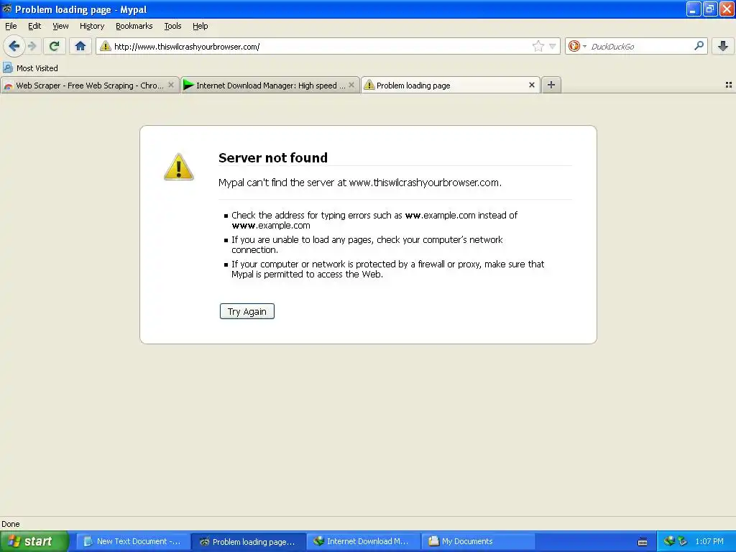Open the DuckDuckGo search engine selector
The image size is (736, 552).
tap(577, 46)
